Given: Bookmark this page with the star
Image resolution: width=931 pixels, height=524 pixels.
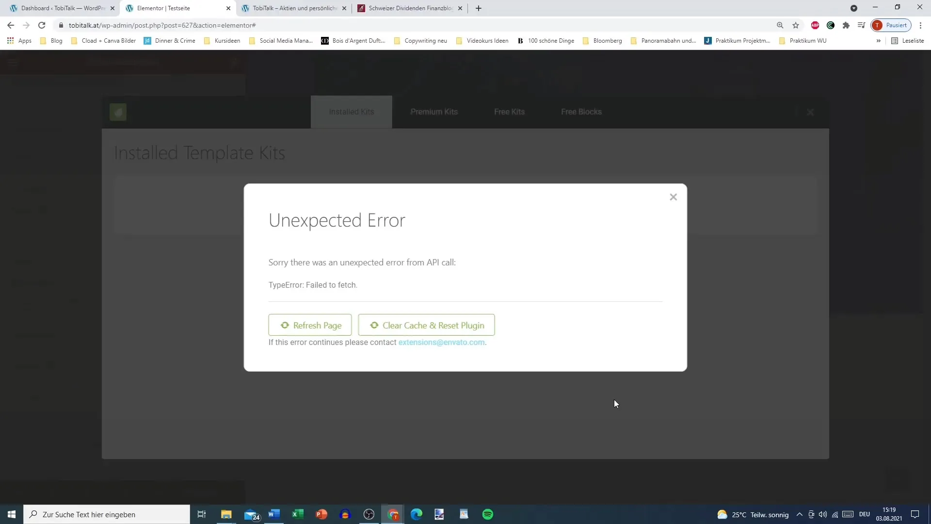Looking at the screenshot, I should click(796, 25).
